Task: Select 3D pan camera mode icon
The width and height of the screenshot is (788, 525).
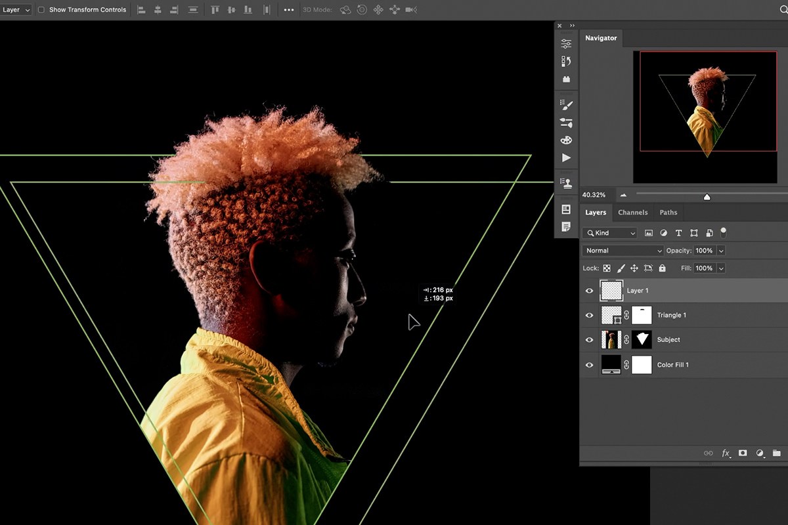Action: click(x=378, y=10)
